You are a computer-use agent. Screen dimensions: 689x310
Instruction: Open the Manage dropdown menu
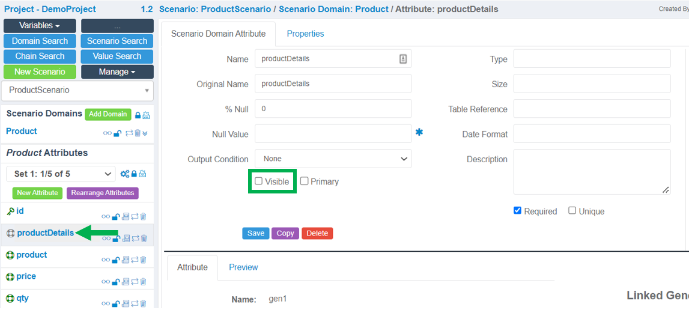pos(117,71)
